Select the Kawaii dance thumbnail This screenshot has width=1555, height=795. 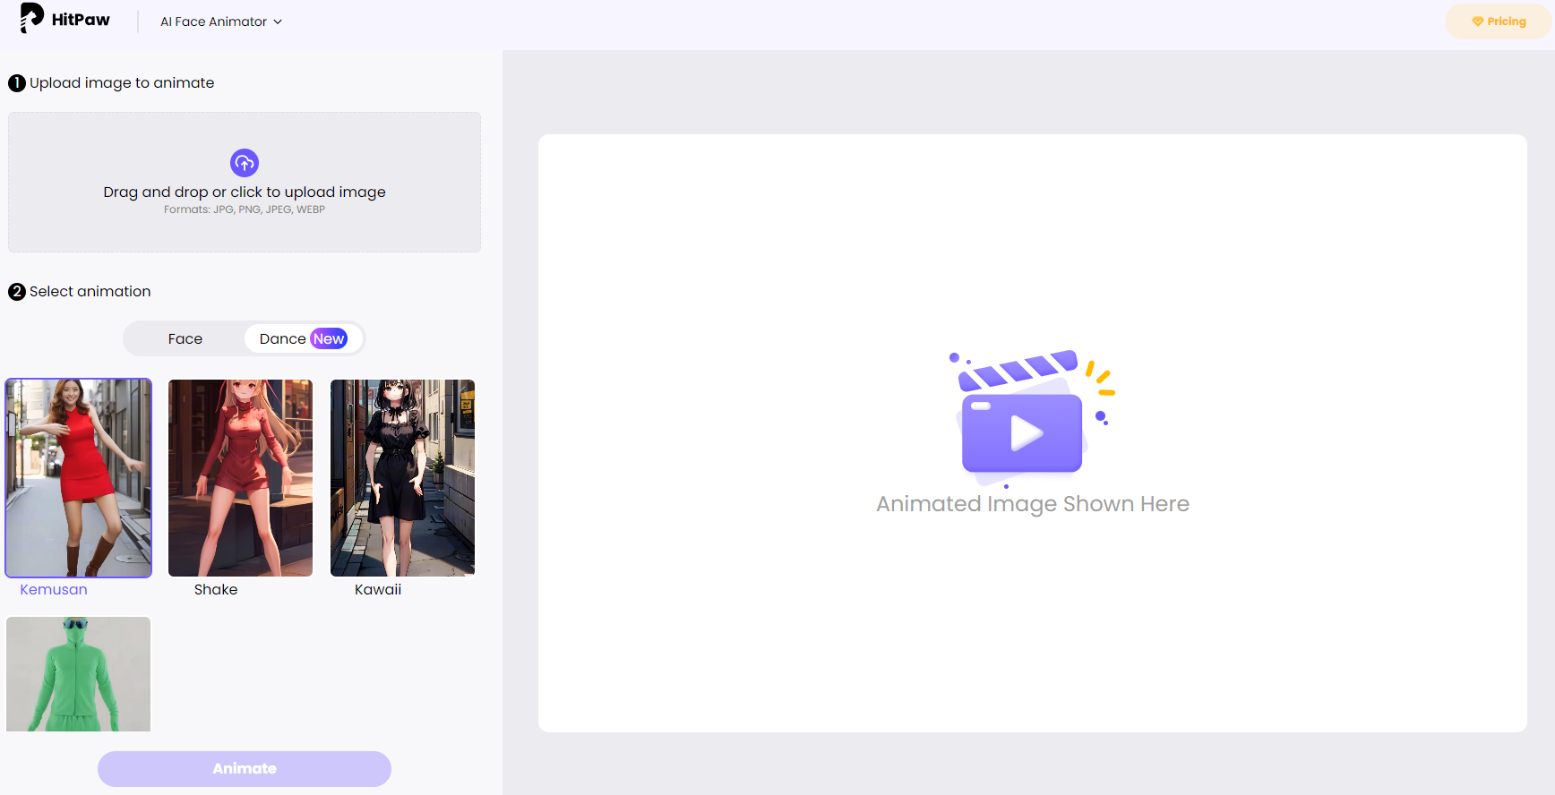(x=402, y=478)
